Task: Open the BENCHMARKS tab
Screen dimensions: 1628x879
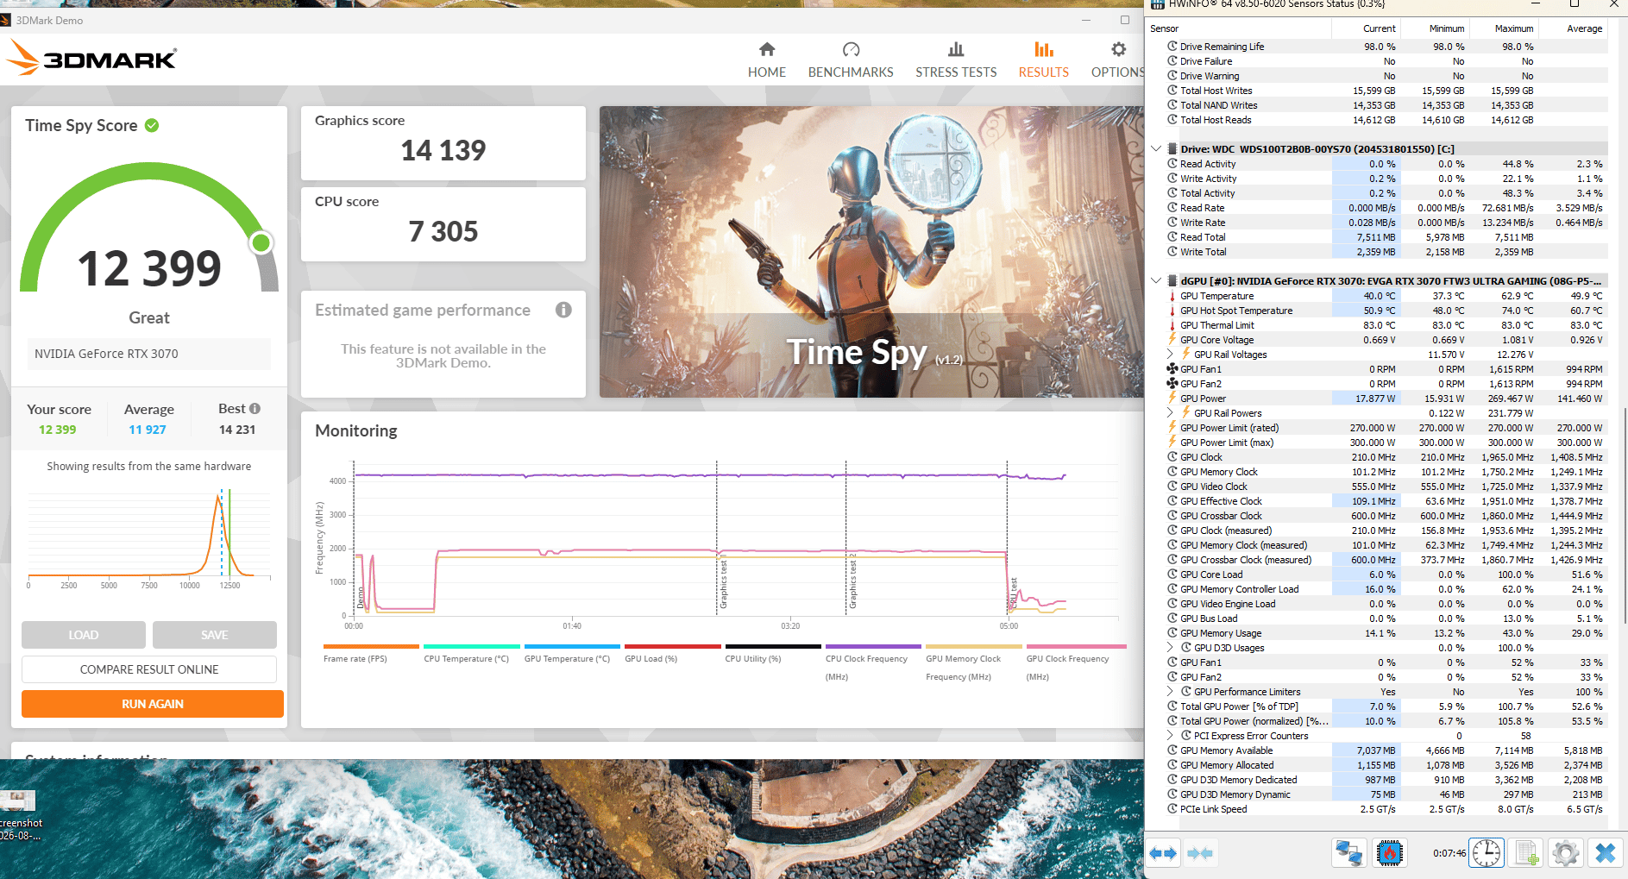Action: tap(851, 60)
